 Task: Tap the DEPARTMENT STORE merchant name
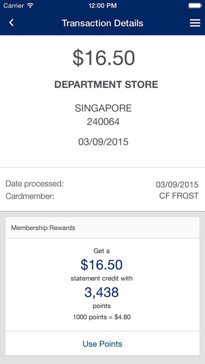[106, 85]
